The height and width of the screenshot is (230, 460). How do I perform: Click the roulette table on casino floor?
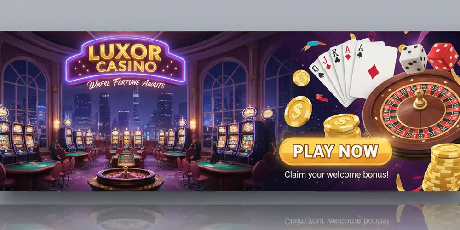pos(126,178)
